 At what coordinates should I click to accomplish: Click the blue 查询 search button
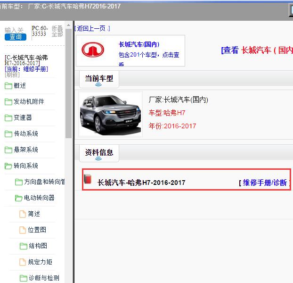point(16,37)
